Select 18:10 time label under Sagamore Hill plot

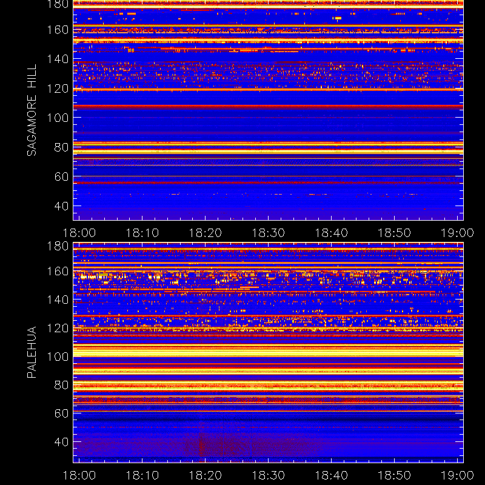pyautogui.click(x=142, y=233)
